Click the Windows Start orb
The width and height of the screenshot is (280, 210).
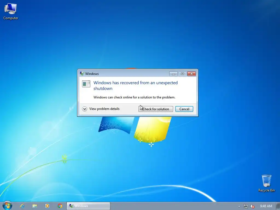pos(7,206)
